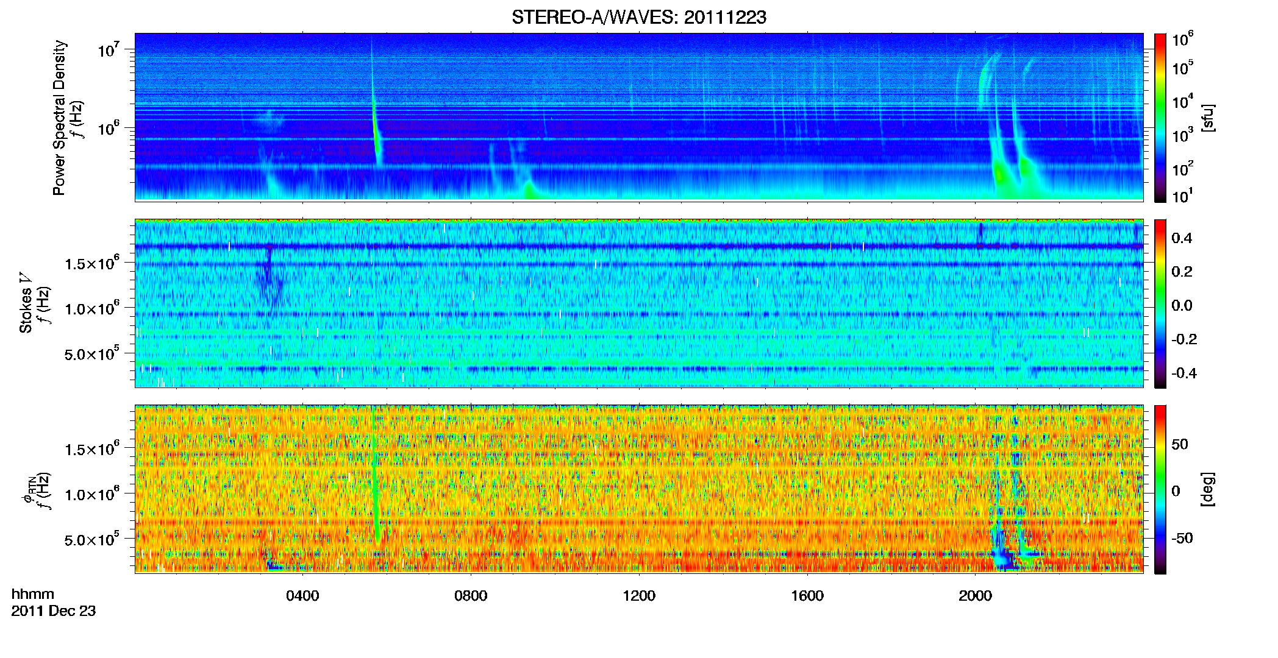Select the 2000 time tick label
The height and width of the screenshot is (658, 1278).
click(x=976, y=596)
